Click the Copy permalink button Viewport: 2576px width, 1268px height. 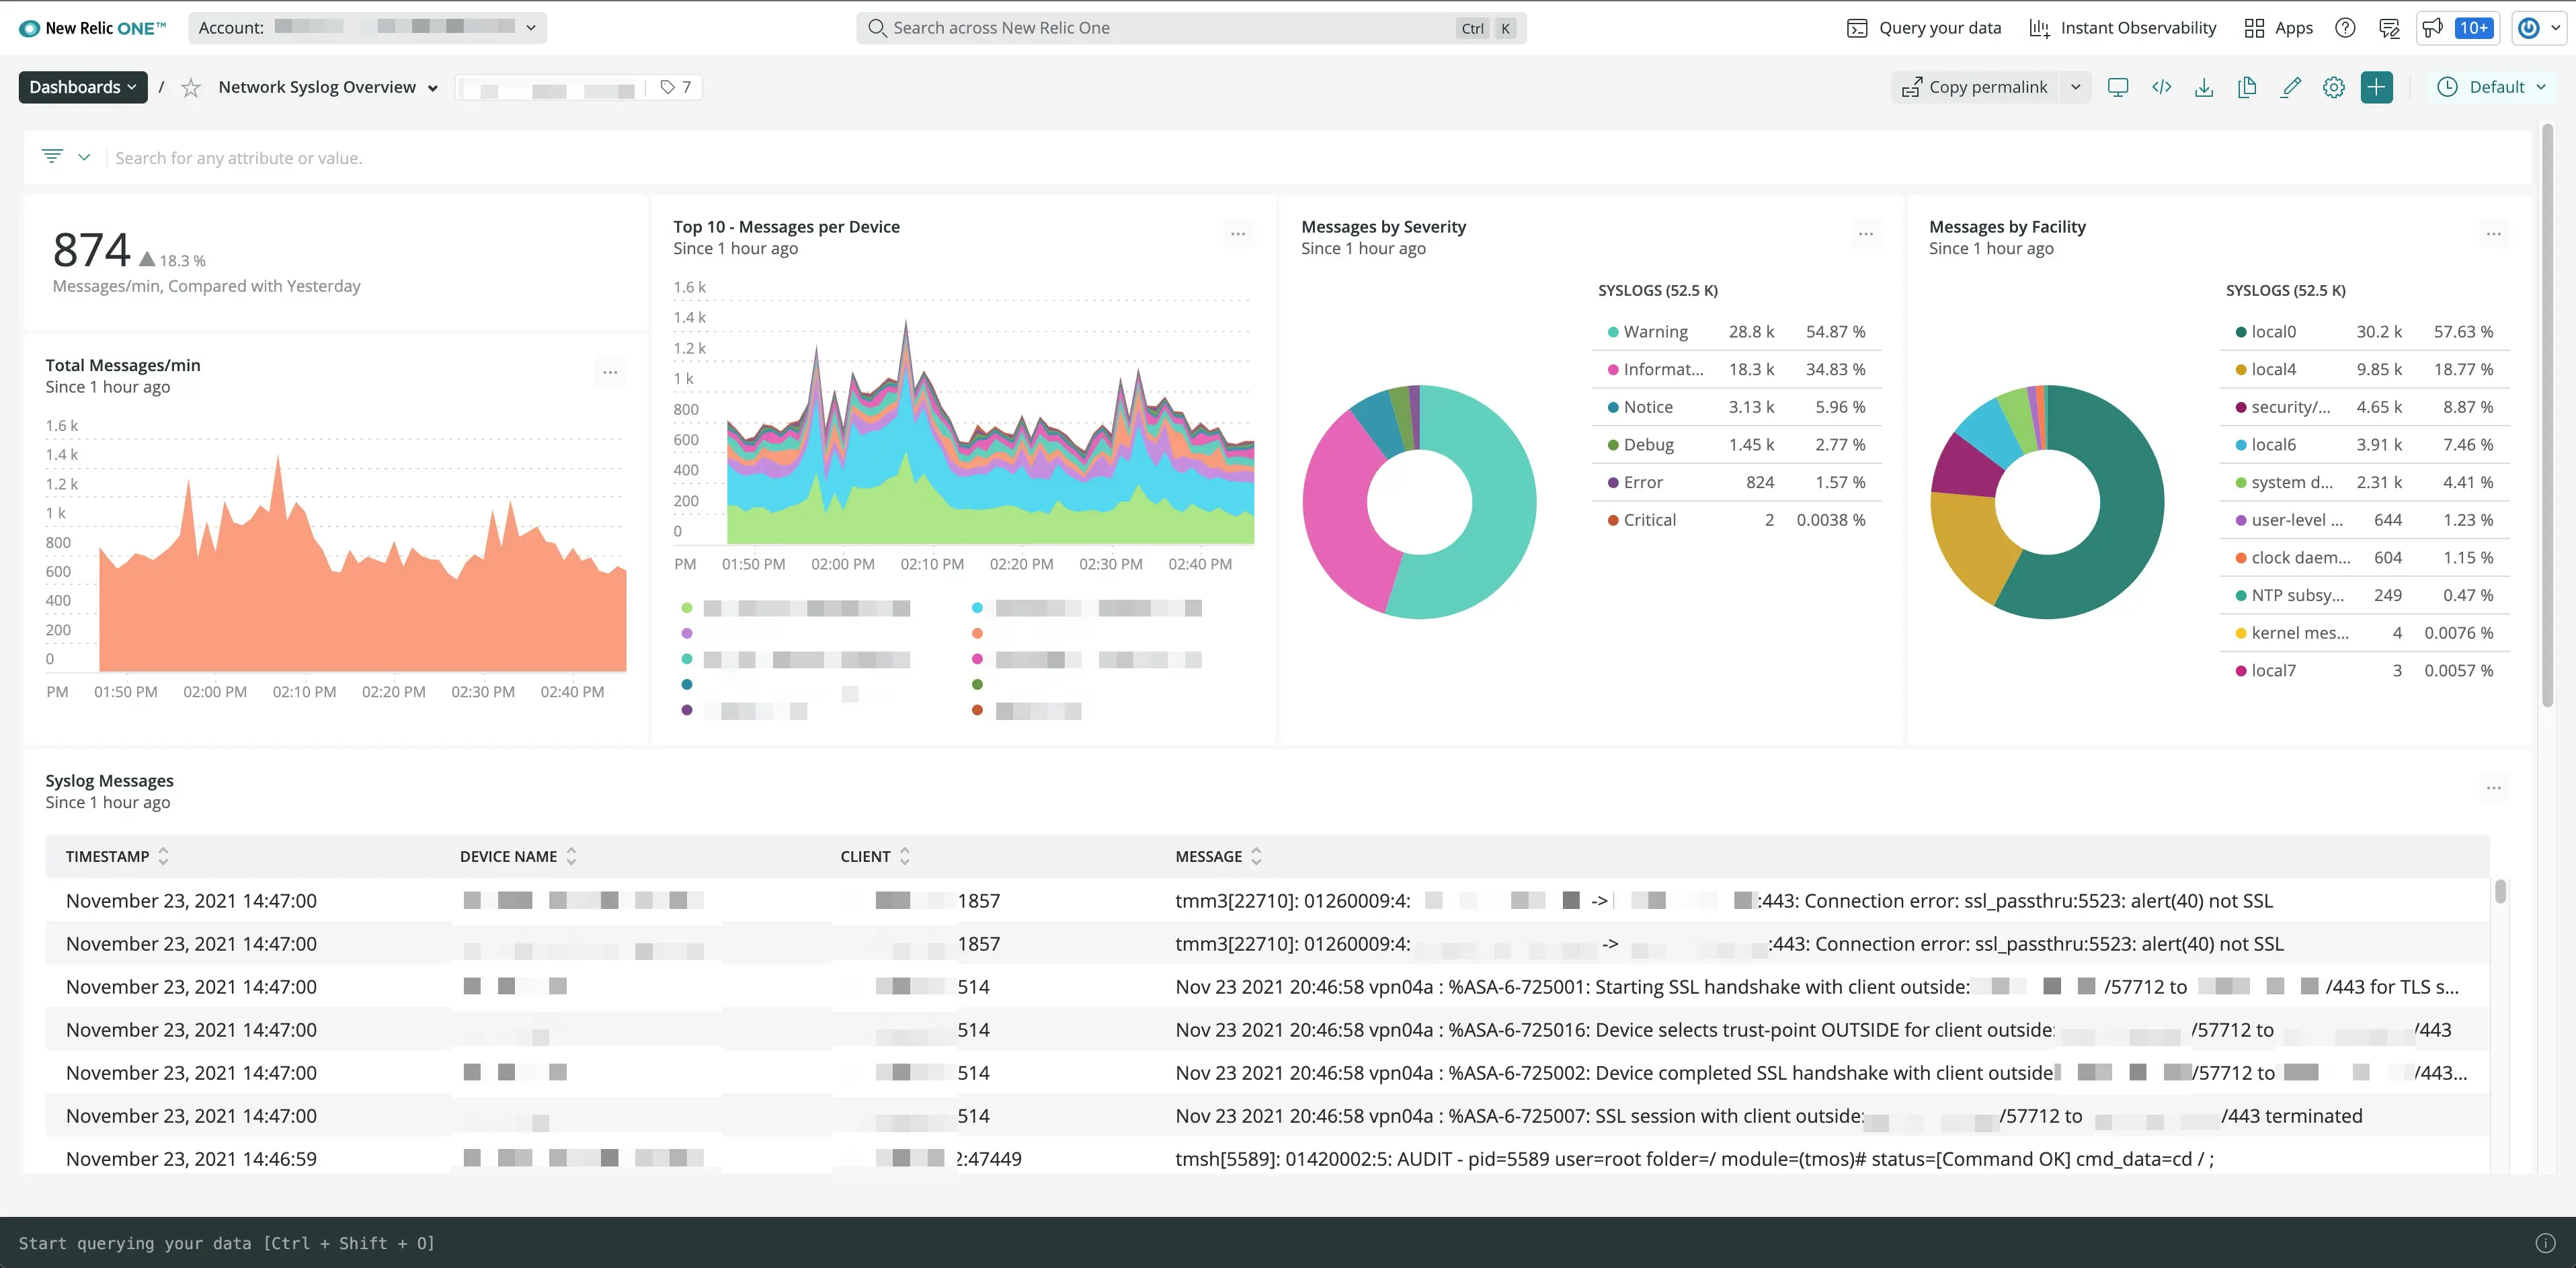point(1975,87)
